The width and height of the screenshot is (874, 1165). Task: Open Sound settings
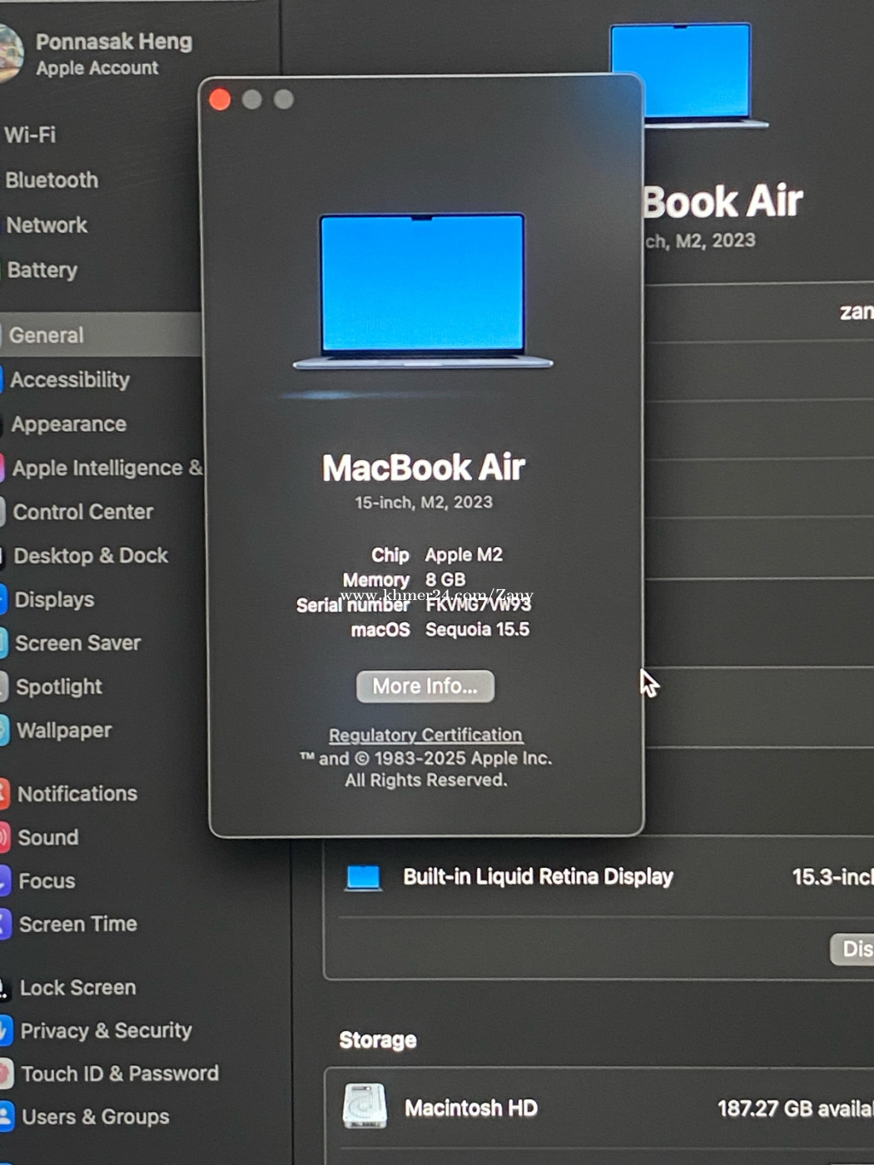[x=48, y=837]
